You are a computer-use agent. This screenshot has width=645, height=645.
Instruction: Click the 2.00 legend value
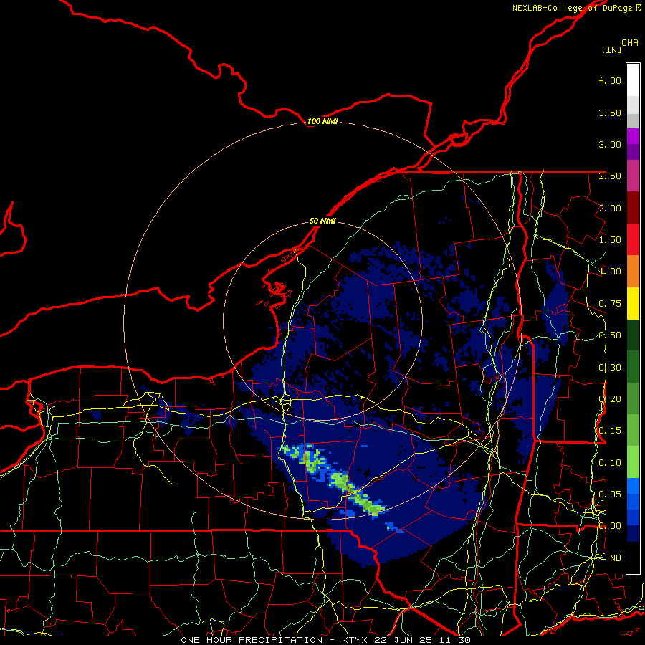(610, 208)
